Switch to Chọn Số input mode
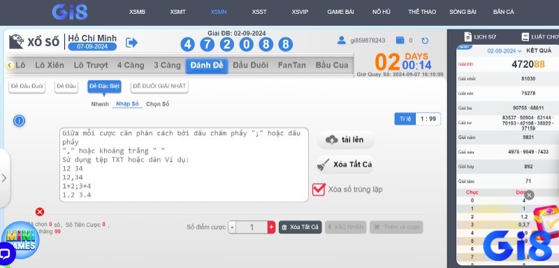The image size is (559, 268). pyautogui.click(x=158, y=104)
